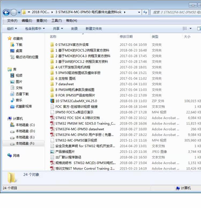Open the 编辑(E) menu
This screenshot has width=201, height=208.
point(27,21)
